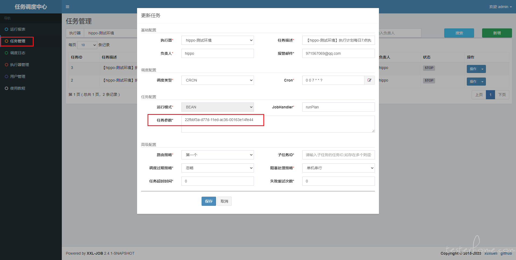Click the 新增 button

[x=497, y=33]
